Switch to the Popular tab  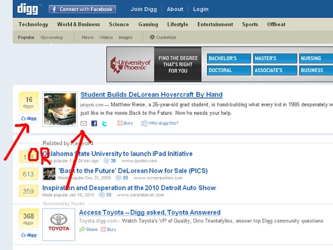[x=26, y=37]
